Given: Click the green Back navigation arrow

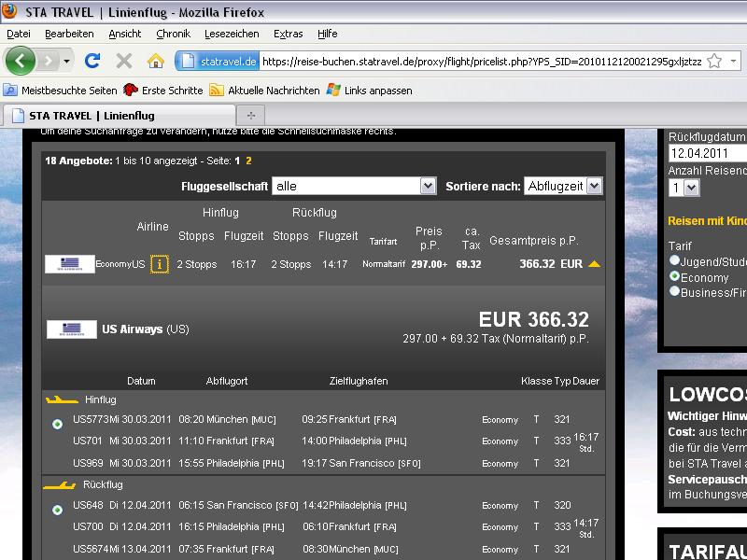Looking at the screenshot, I should click(20, 61).
